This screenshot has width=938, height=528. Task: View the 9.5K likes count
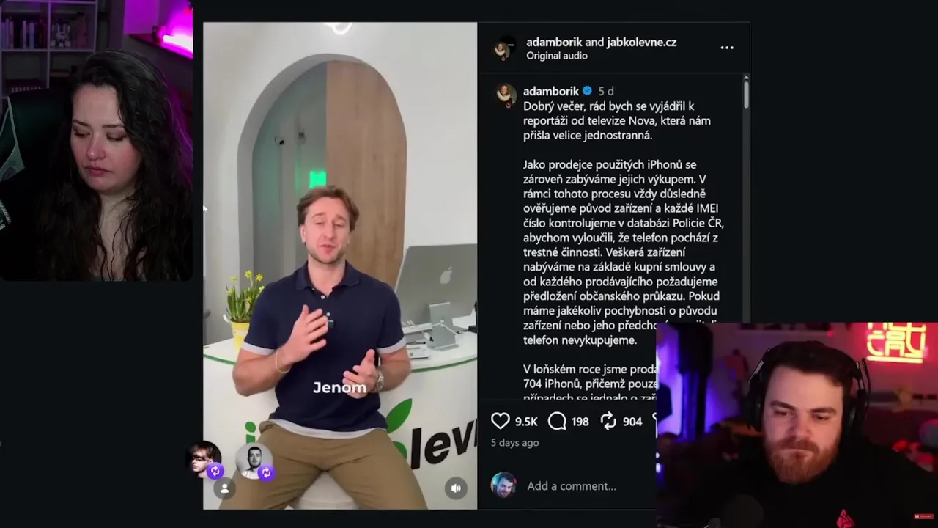click(526, 422)
